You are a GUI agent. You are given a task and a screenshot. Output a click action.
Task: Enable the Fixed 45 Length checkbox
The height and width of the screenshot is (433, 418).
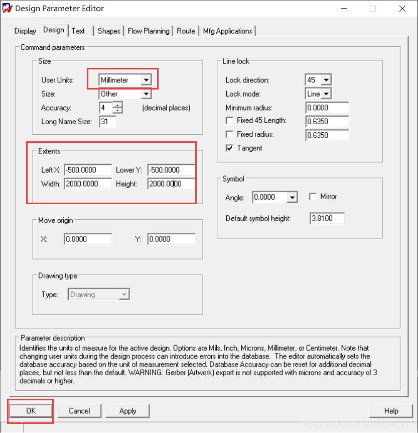(229, 121)
